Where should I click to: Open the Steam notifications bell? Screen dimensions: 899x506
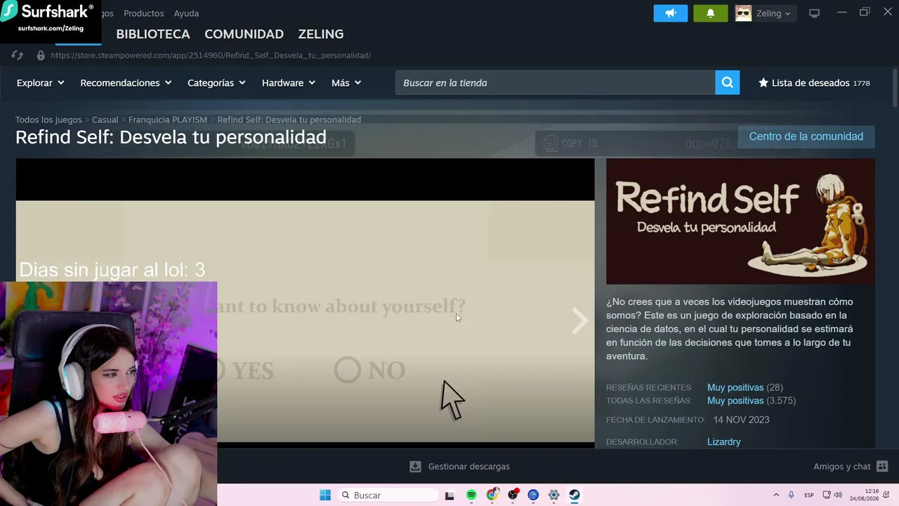[710, 13]
